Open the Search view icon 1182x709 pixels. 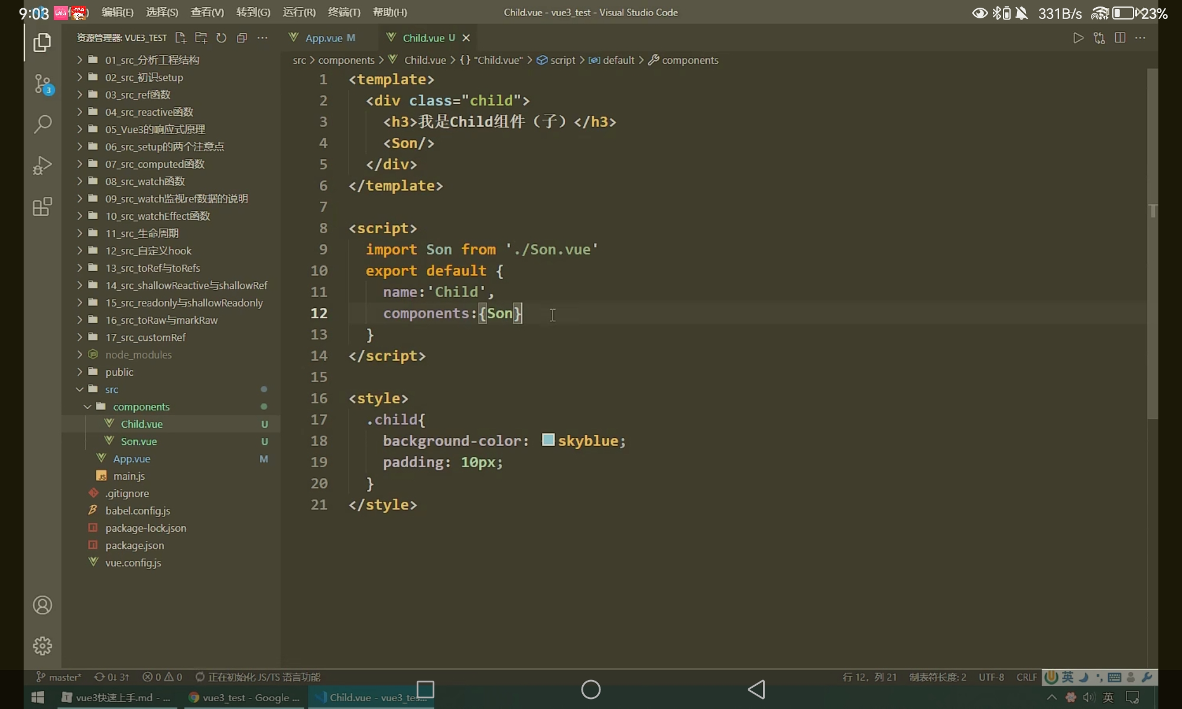point(43,124)
